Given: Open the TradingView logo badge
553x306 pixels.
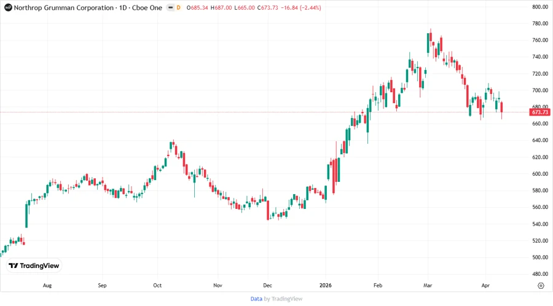Looking at the screenshot, I should pos(34,266).
